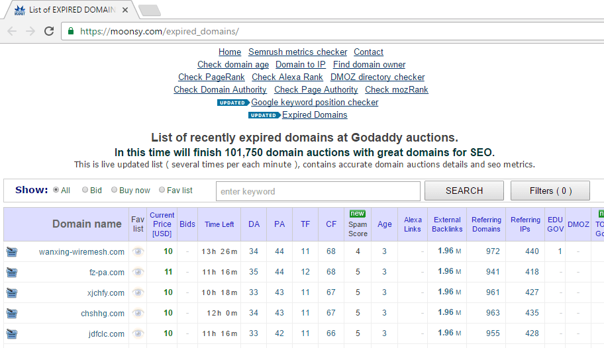Screen dimensions: 604x348
Task: Focus the enter keyword search field
Action: [x=318, y=191]
